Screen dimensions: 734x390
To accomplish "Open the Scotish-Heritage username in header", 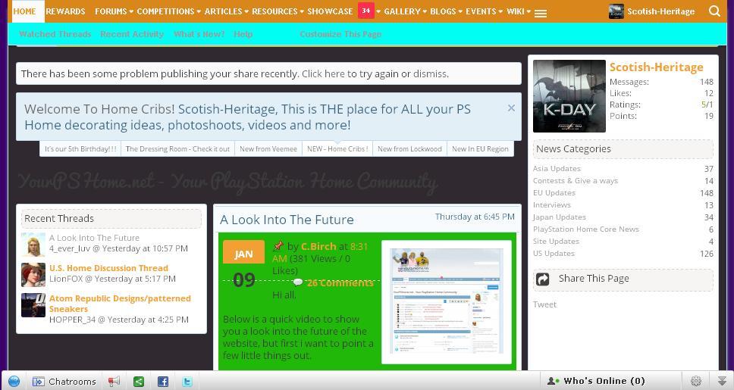I will pos(661,11).
